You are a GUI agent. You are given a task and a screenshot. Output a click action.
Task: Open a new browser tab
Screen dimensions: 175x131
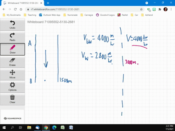pos(48,3)
